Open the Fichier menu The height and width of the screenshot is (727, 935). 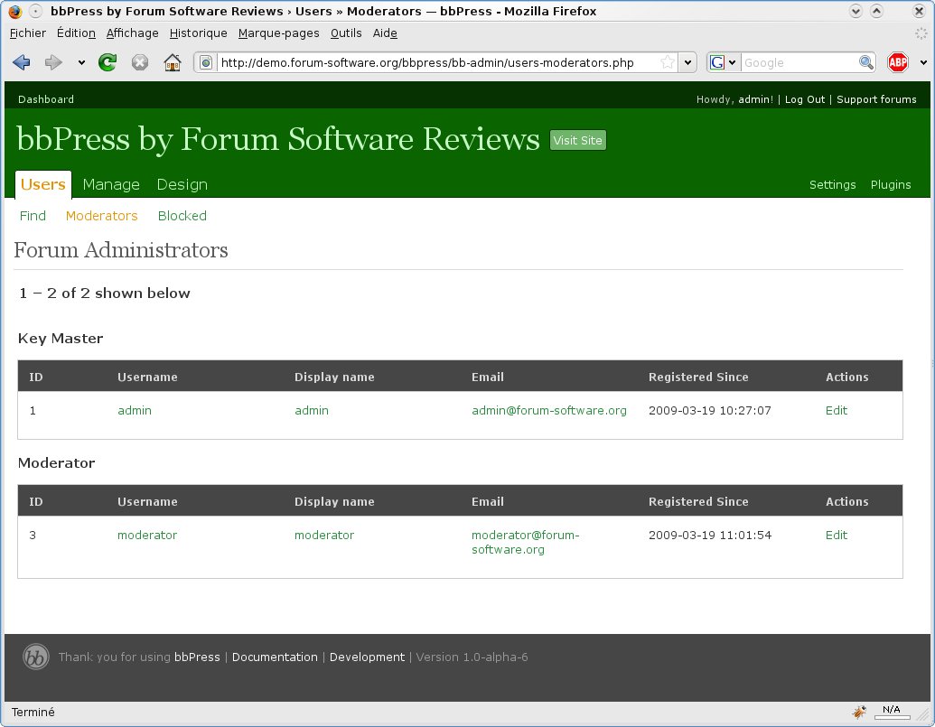tap(28, 33)
